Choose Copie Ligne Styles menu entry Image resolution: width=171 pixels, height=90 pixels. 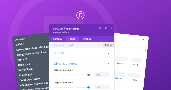[x=30, y=79]
